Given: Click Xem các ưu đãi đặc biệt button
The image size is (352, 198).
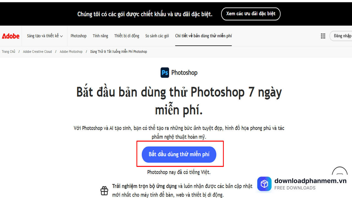Looking at the screenshot, I should click(251, 14).
